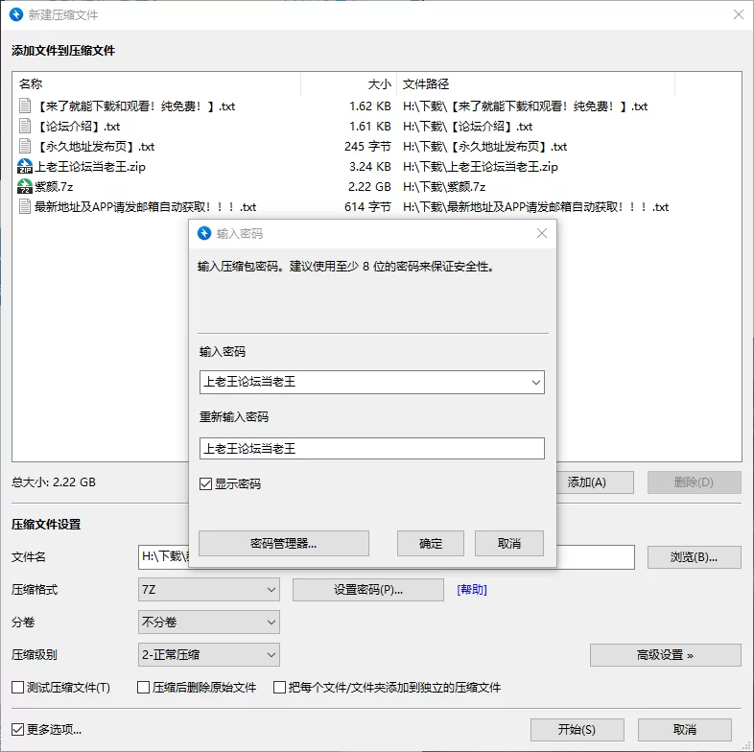
Task: Click the text file icon for 【论坛介绍】.txt
Action: pos(25,126)
